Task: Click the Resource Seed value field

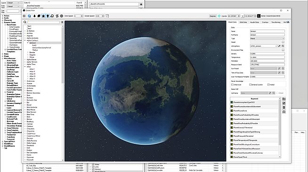Action: [267, 64]
